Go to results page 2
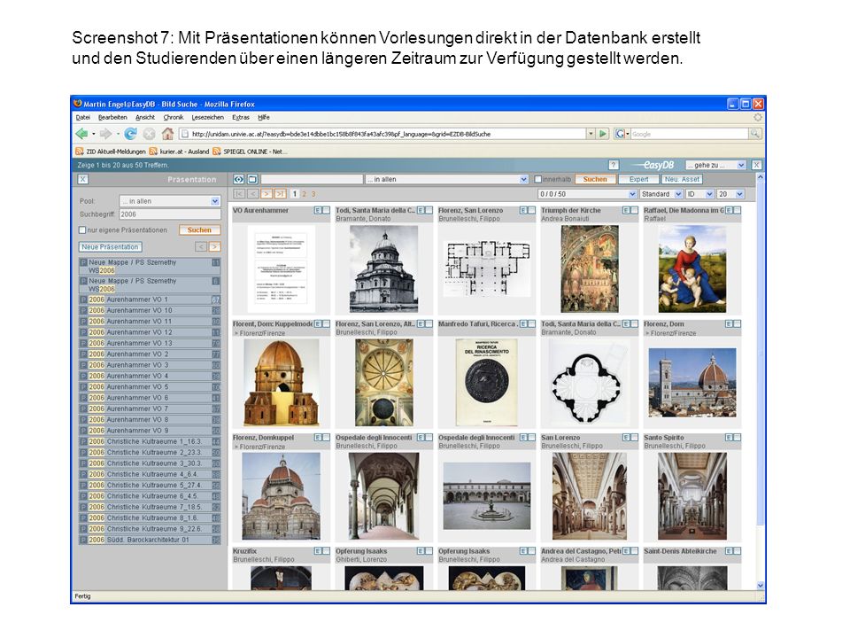The image size is (850, 638). (x=304, y=194)
